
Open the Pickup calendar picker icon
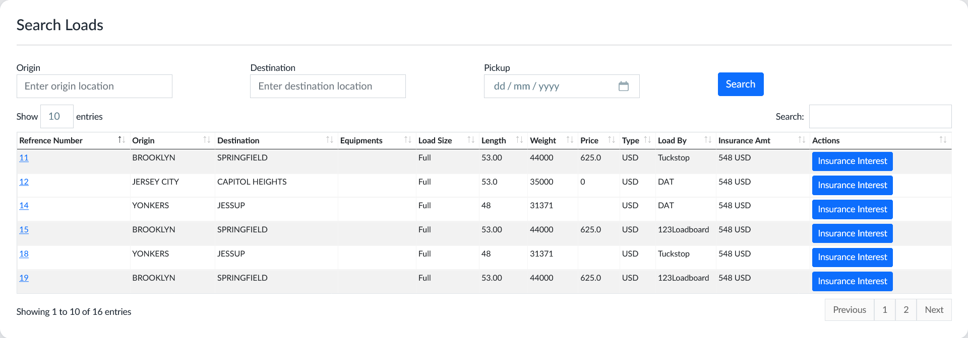624,86
